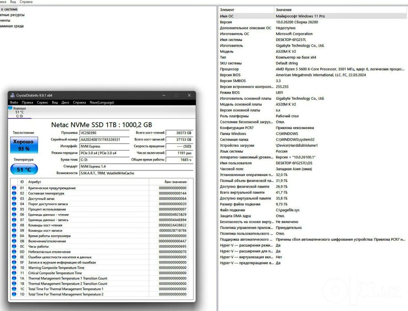Click the Прошивка field showing VC2S0390
This screenshot has height=311, width=408.
coord(105,133)
